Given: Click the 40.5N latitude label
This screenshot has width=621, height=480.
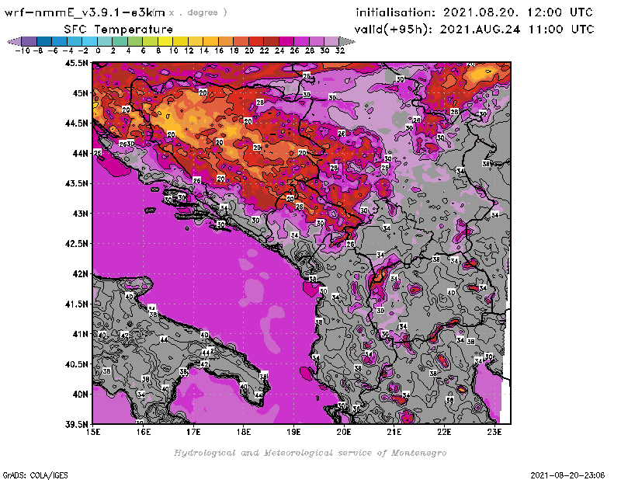Looking at the screenshot, I should click(76, 364).
